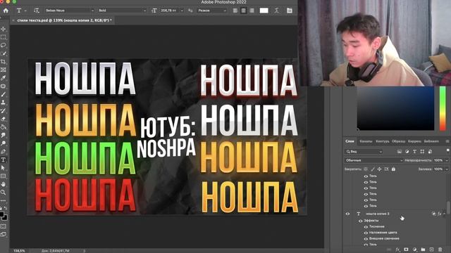Switch to the Каналы tab
The image size is (451, 253).
tap(366, 141)
